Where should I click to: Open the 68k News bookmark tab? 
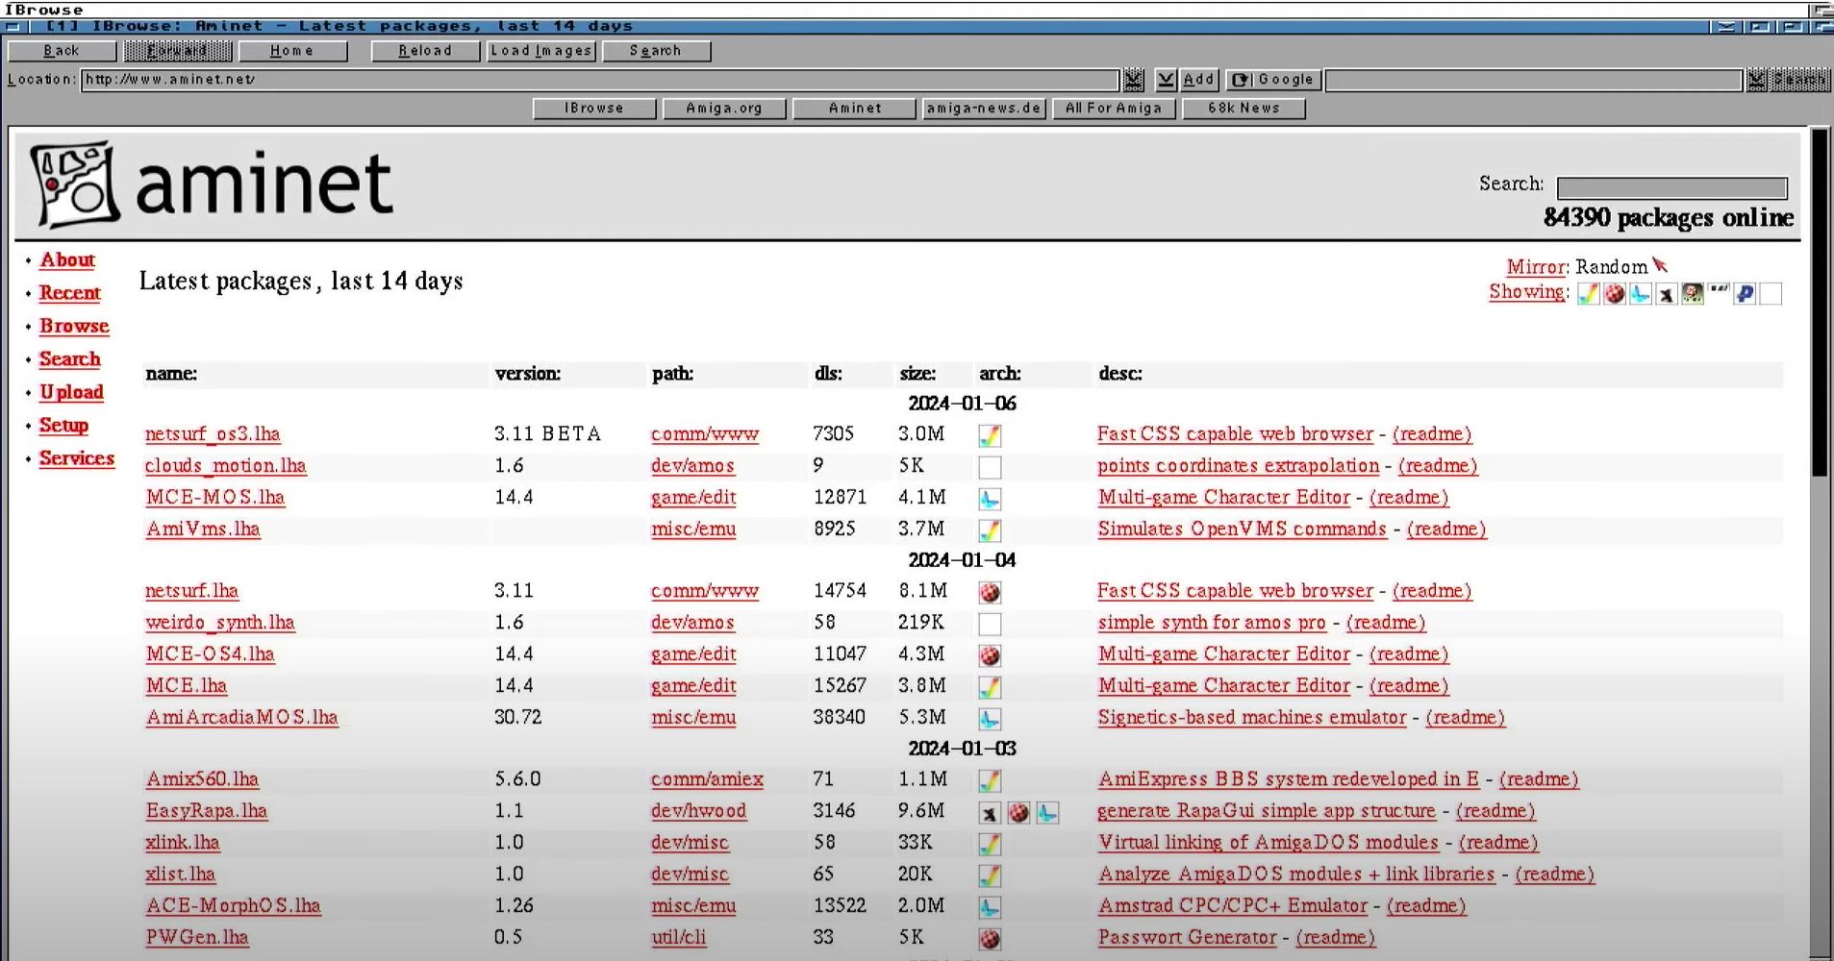1244,109
